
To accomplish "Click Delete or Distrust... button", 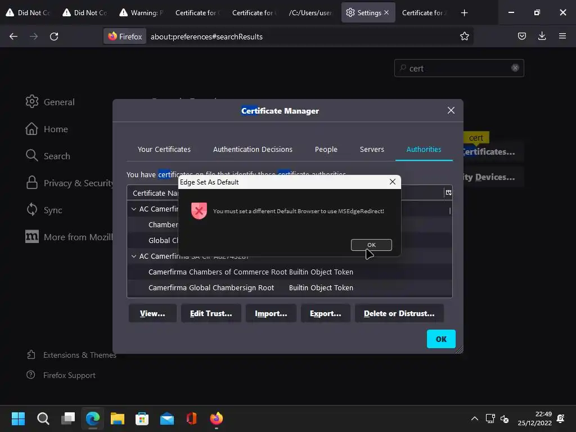I will click(399, 313).
